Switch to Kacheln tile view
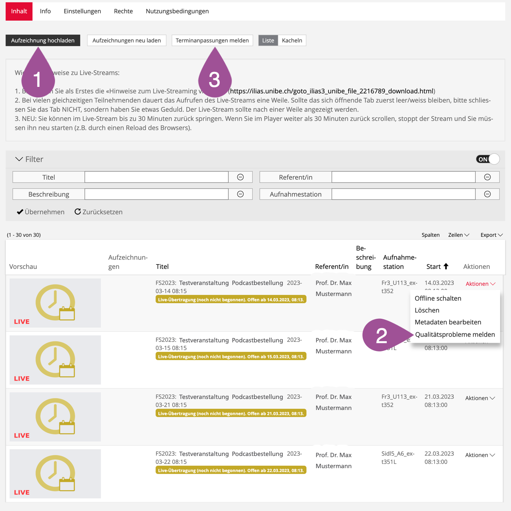The height and width of the screenshot is (511, 511). [x=292, y=40]
